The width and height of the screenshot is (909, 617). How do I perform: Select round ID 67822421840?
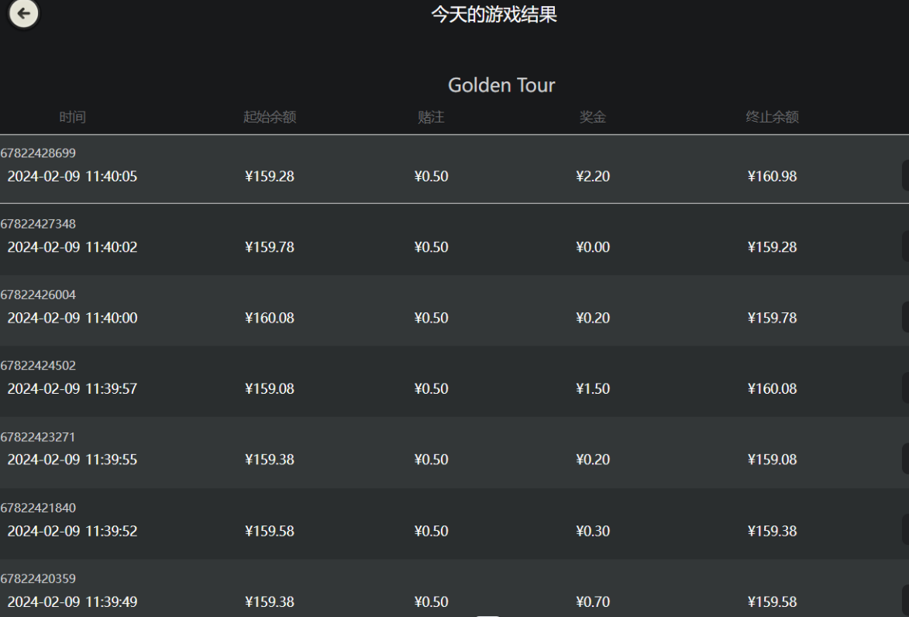pyautogui.click(x=38, y=508)
